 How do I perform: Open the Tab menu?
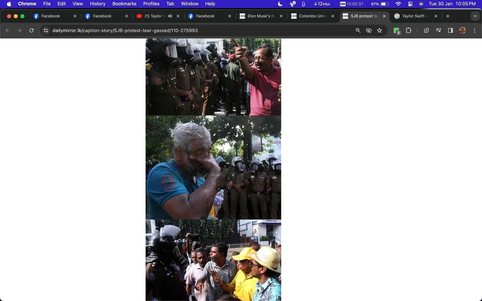[170, 4]
